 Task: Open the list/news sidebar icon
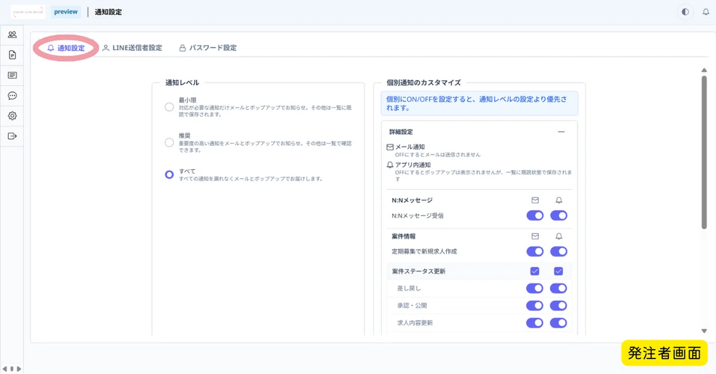click(x=12, y=75)
